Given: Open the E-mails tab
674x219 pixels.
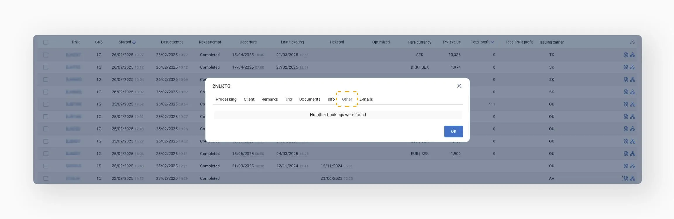Looking at the screenshot, I should click(x=366, y=99).
